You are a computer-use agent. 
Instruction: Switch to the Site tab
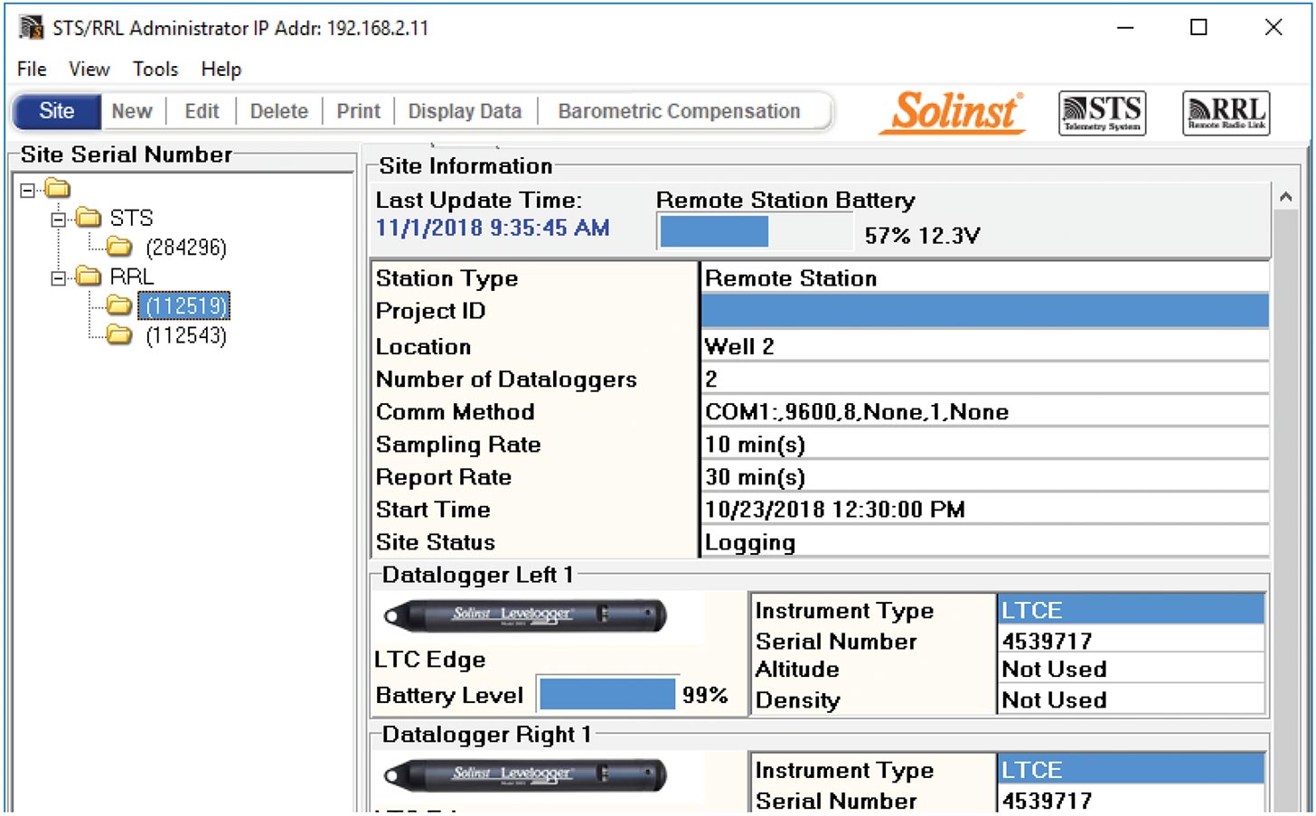pyautogui.click(x=56, y=110)
